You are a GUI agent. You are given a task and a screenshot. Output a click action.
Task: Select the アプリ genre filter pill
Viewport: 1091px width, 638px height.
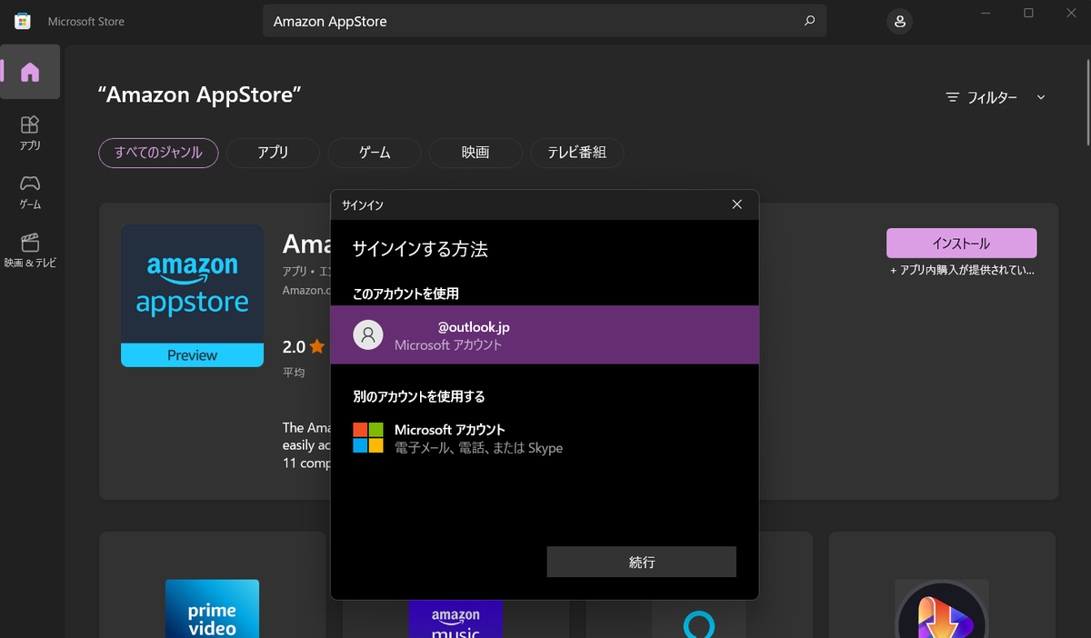pos(273,153)
